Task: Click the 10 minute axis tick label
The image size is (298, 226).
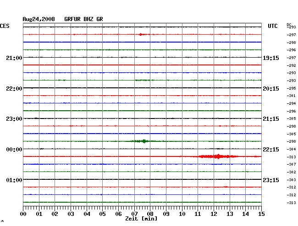Action: pos(182,214)
